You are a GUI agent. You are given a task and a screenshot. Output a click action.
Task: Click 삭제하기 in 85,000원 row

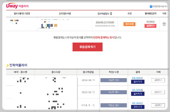pos(158,105)
